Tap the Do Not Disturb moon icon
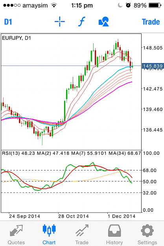The height and width of the screenshot is (246, 164). point(120,6)
